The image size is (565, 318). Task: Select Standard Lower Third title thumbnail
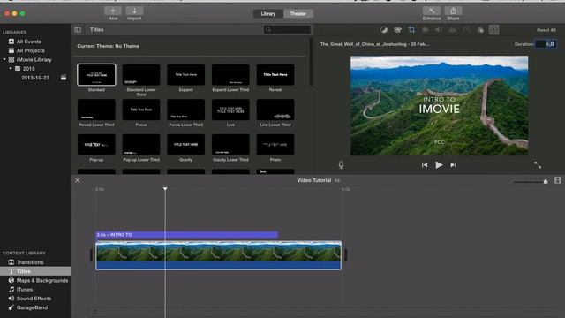point(141,74)
